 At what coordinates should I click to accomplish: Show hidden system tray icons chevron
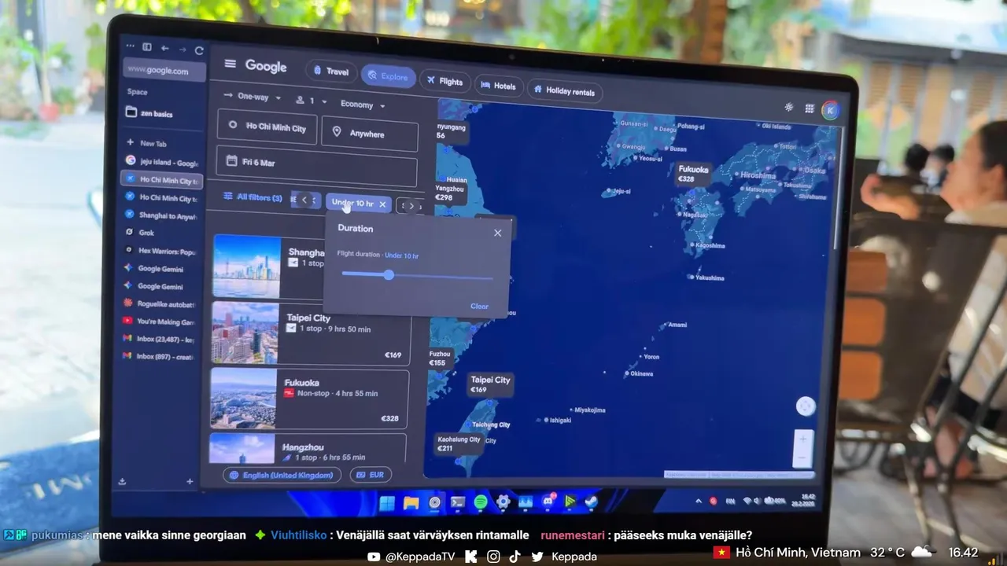pyautogui.click(x=698, y=501)
